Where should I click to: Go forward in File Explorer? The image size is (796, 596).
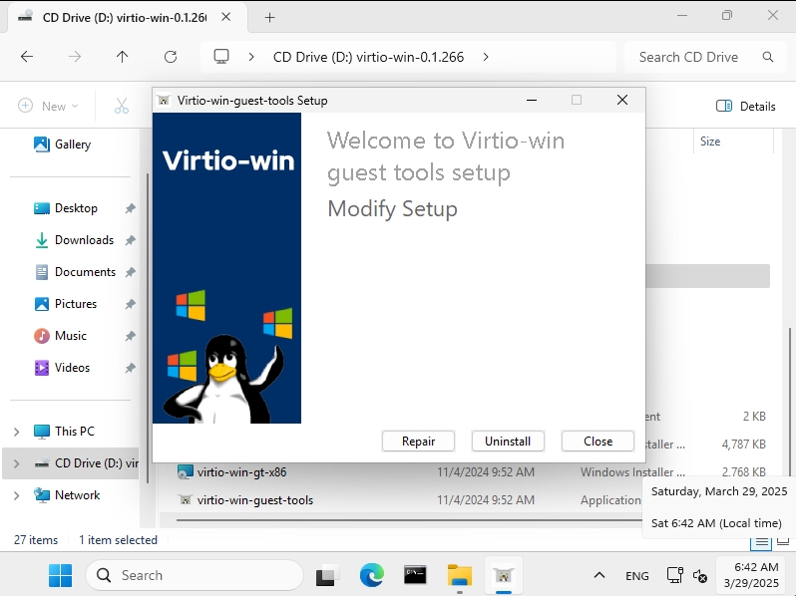coord(75,57)
